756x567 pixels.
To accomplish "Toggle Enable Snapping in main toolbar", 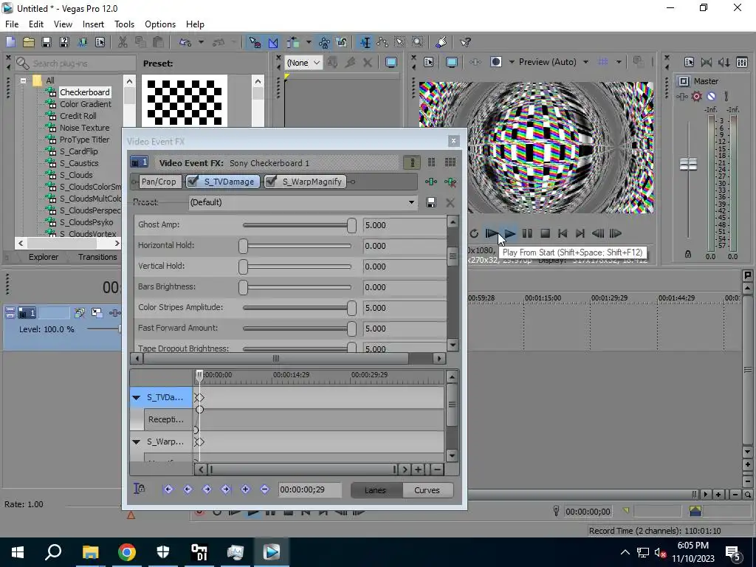I will point(255,42).
